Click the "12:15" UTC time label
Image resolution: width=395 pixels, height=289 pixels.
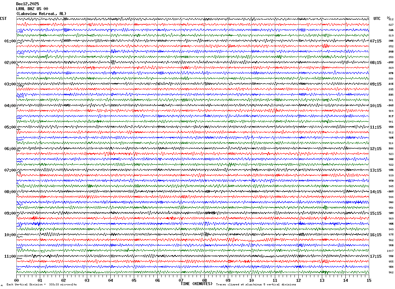376,149
